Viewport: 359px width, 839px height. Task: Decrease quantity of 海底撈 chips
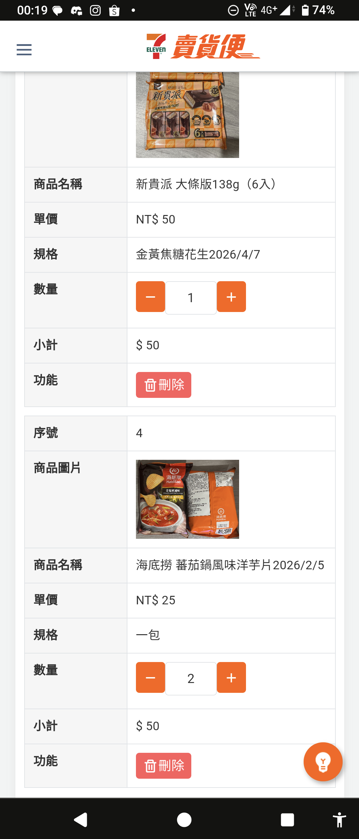(150, 677)
